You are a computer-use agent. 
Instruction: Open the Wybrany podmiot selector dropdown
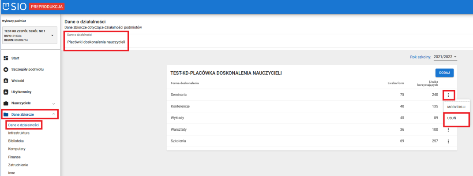[52, 35]
